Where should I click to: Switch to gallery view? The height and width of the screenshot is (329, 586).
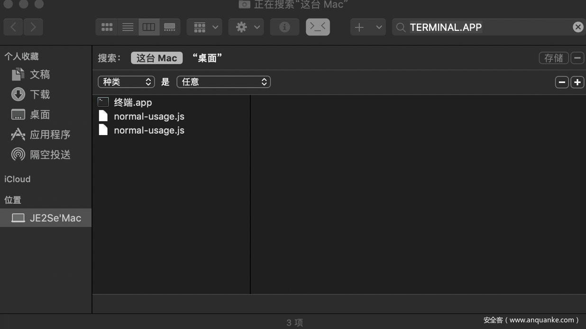(170, 27)
